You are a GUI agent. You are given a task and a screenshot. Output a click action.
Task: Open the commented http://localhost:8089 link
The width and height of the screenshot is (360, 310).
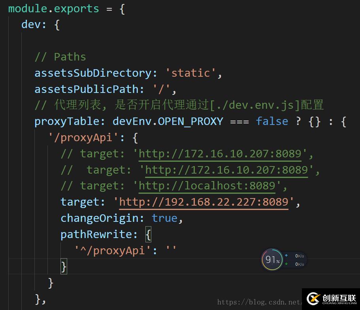(207, 186)
